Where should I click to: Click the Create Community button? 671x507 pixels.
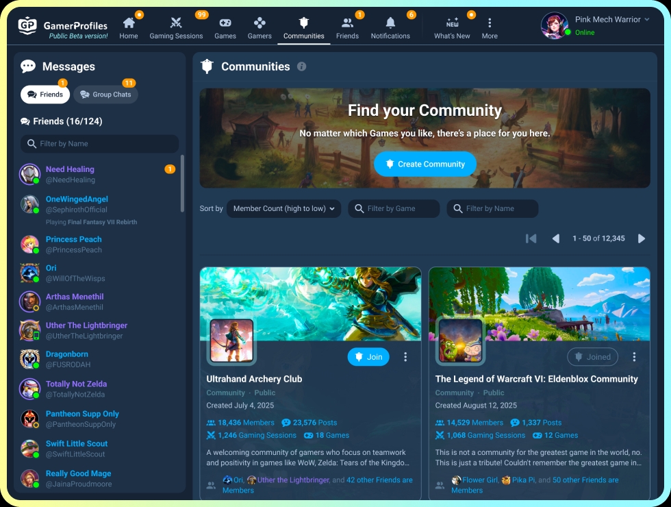click(x=425, y=164)
